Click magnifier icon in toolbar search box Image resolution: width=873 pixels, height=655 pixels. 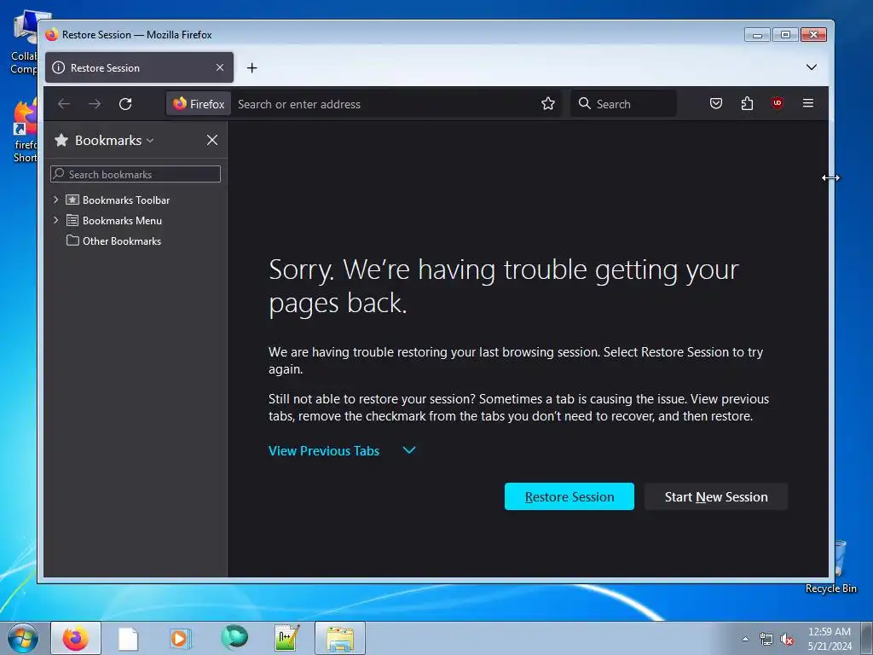[x=584, y=103]
